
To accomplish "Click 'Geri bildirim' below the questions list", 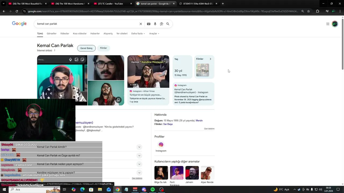I will pyautogui.click(x=137, y=178).
